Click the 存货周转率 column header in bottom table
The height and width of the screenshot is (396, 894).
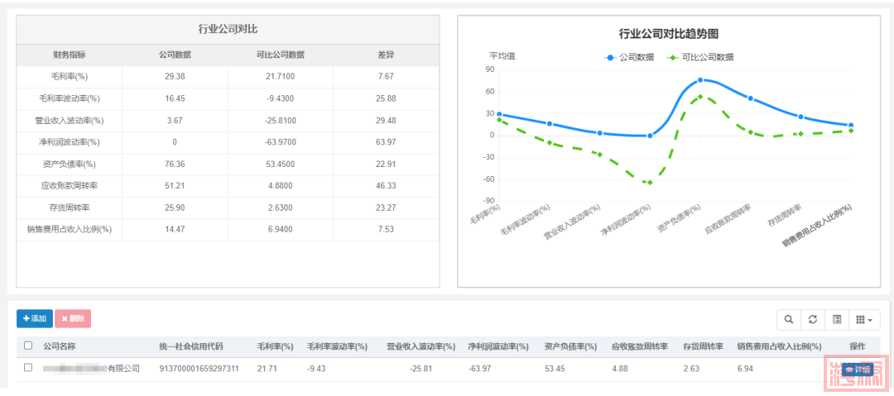click(703, 346)
